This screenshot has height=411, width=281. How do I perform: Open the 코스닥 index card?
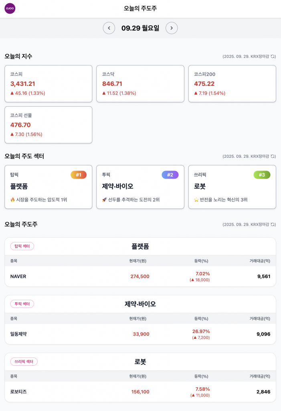tap(140, 83)
